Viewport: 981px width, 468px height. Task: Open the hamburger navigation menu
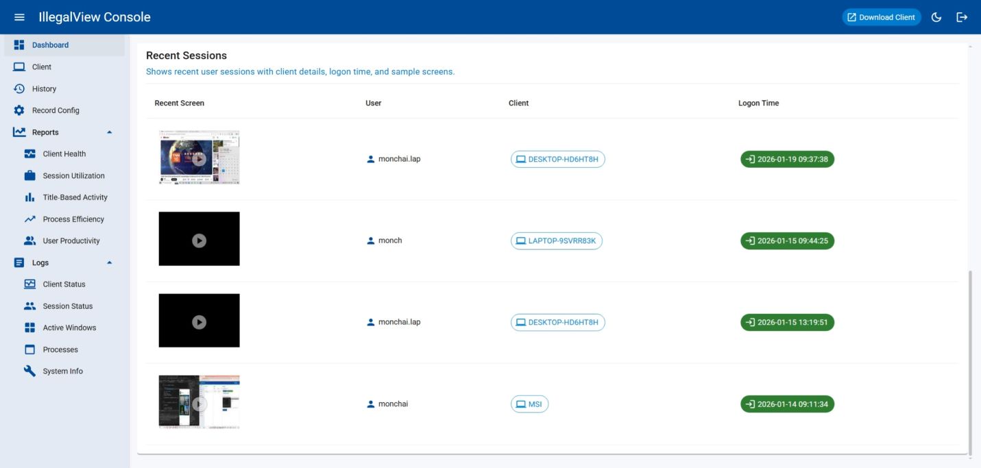pos(19,17)
